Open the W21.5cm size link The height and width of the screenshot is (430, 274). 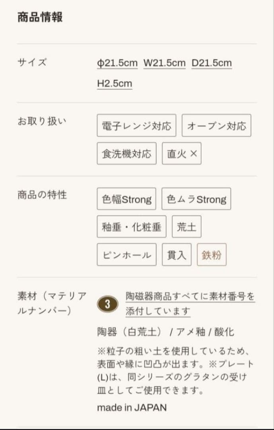164,63
